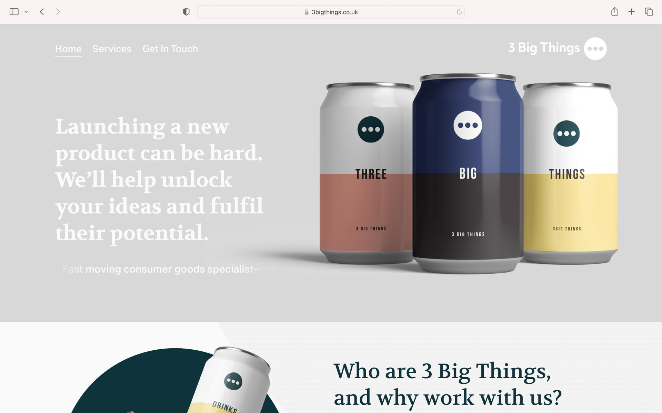Screen dimensions: 662x413
Task: Show tab overview
Action: point(649,12)
